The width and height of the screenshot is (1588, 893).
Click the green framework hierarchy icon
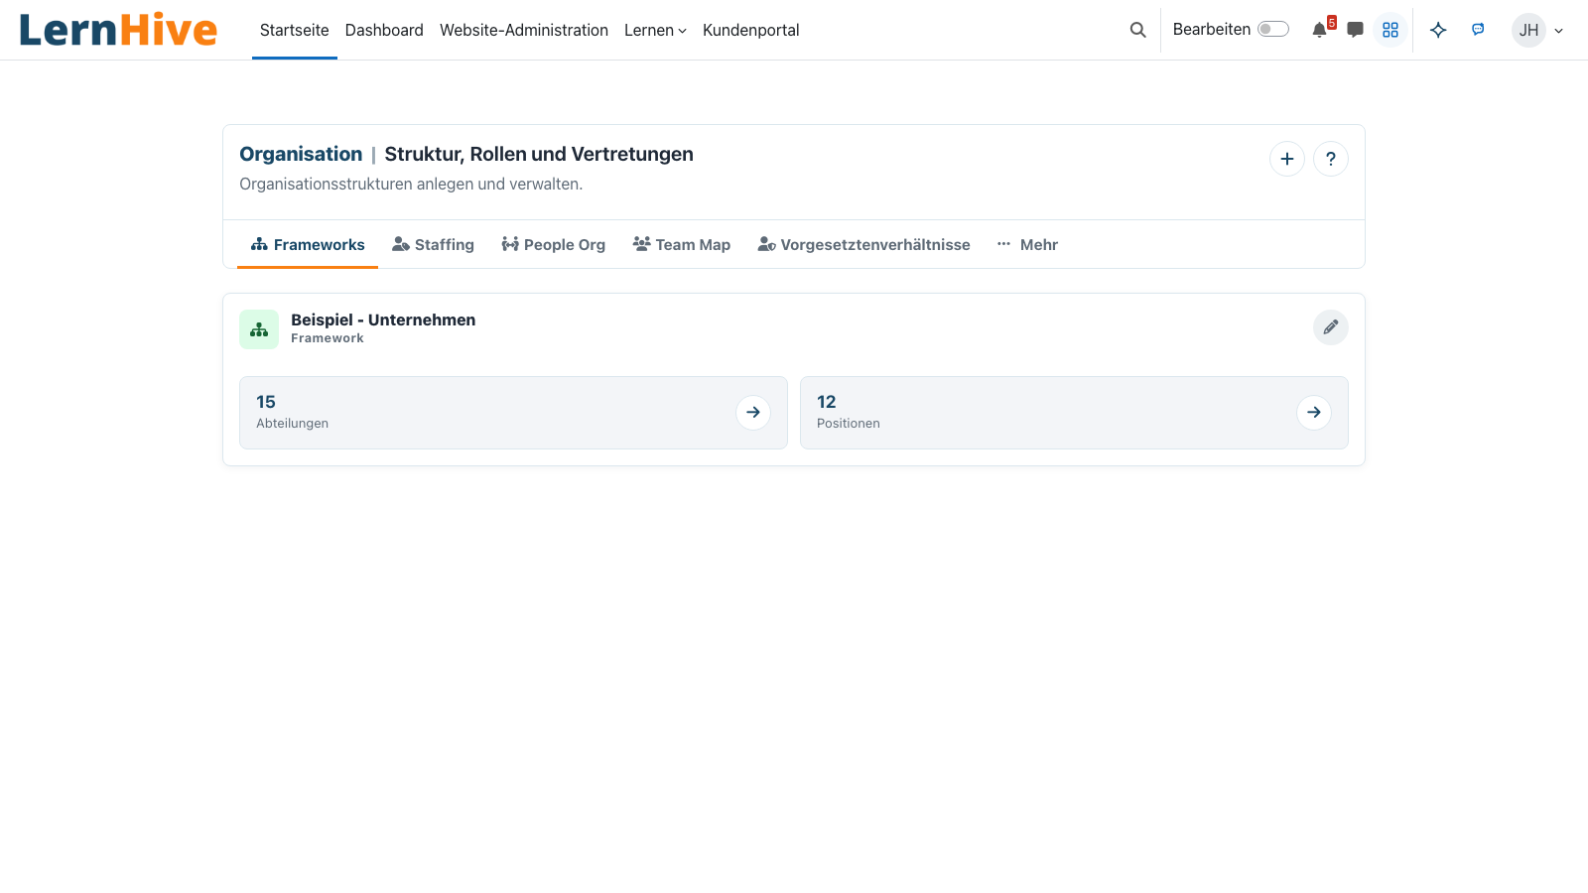pyautogui.click(x=259, y=329)
